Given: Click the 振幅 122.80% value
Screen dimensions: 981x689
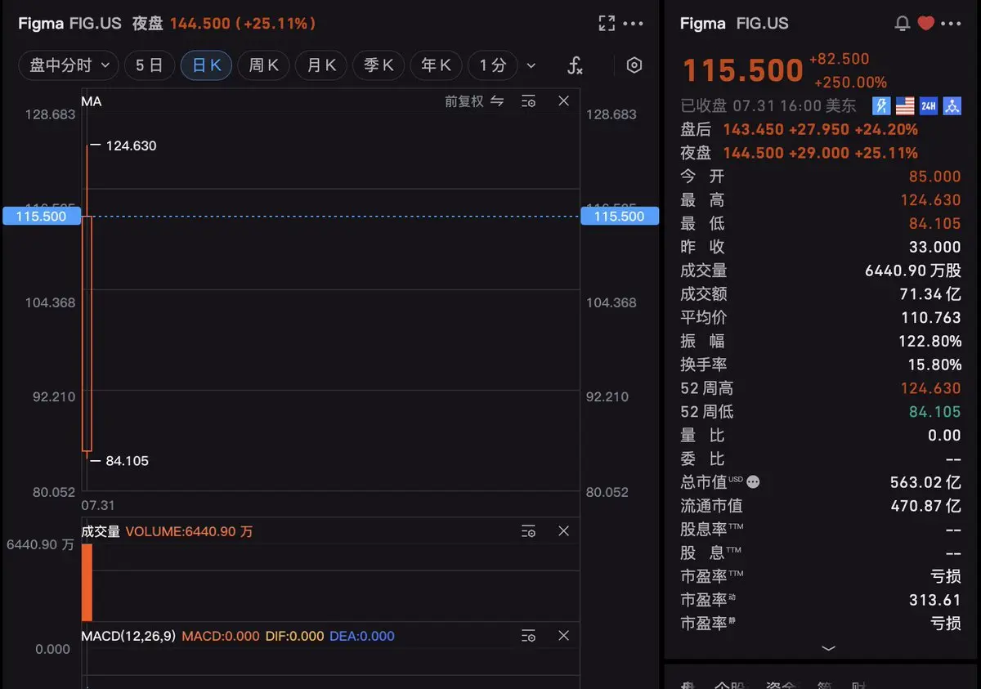Looking at the screenshot, I should click(x=931, y=342).
